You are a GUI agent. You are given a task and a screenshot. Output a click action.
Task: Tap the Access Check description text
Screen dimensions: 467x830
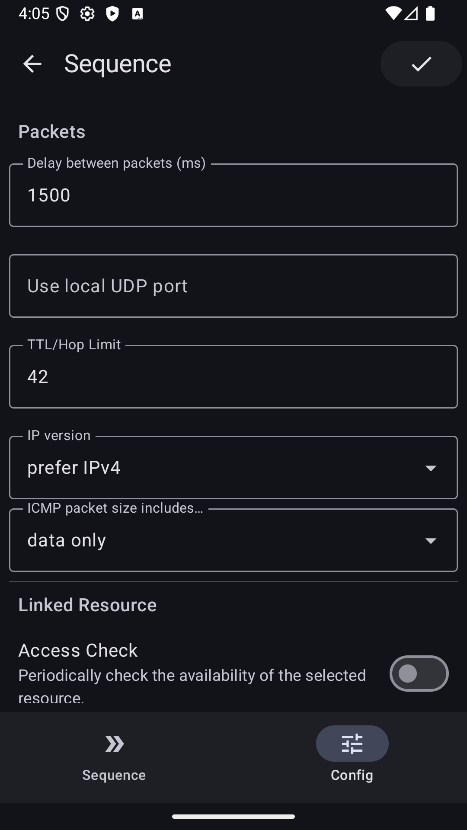tap(192, 676)
